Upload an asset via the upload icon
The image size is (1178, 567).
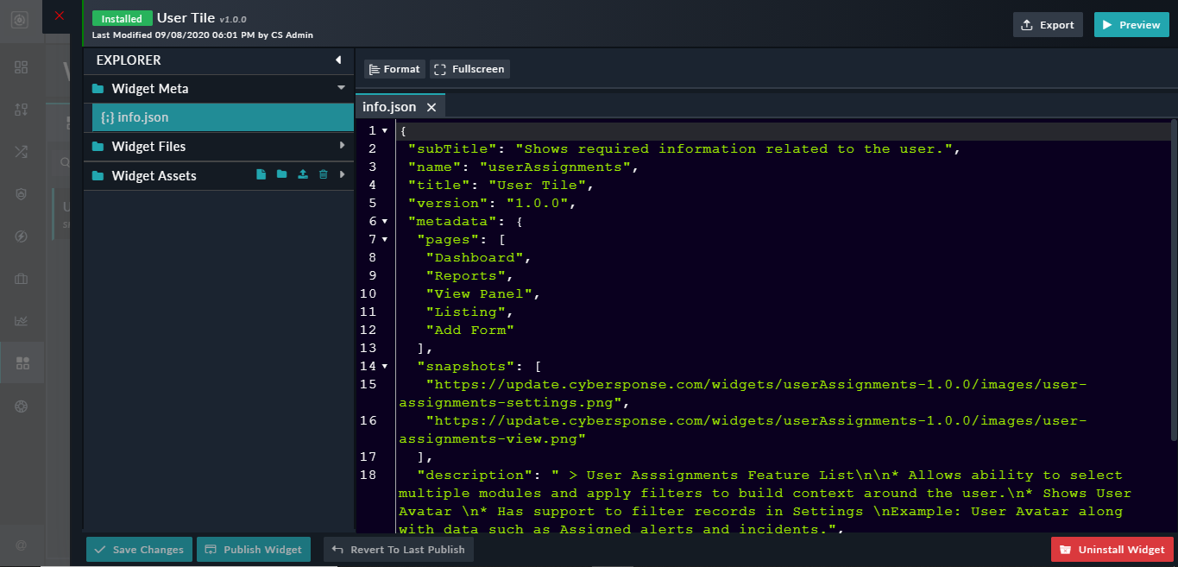303,175
